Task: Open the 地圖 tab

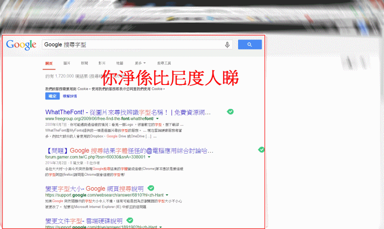Action: tap(120, 63)
